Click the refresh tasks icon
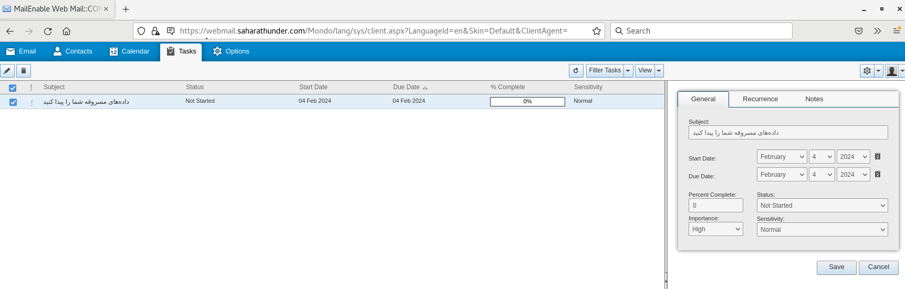The image size is (905, 289). [x=576, y=71]
